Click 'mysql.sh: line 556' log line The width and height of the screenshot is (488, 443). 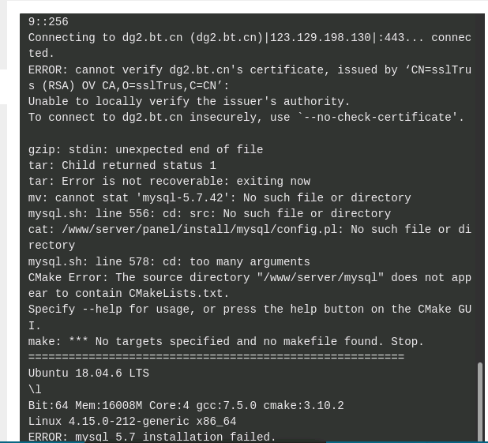click(x=209, y=213)
